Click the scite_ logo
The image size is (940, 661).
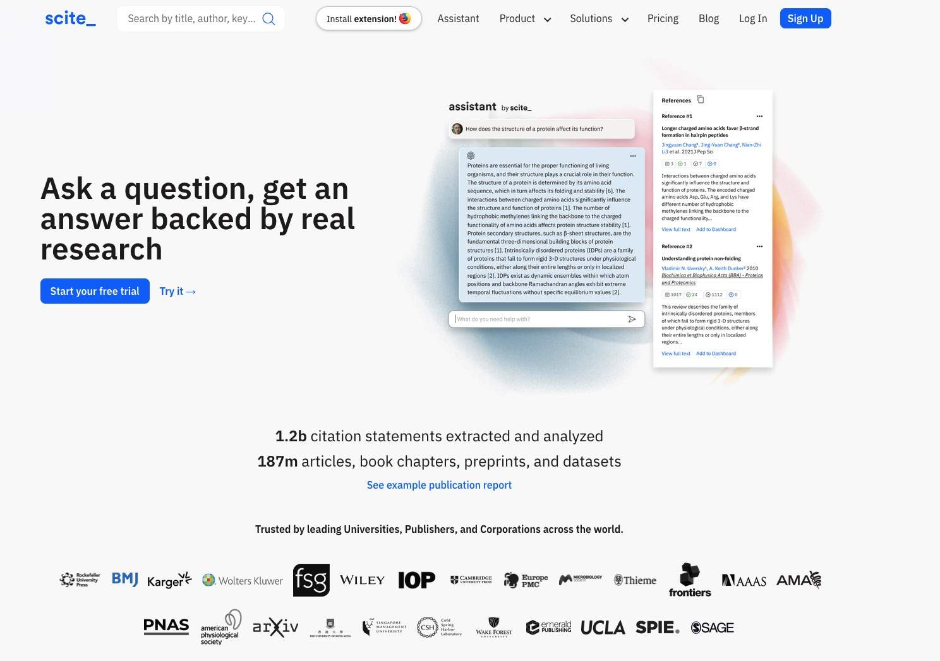coord(70,18)
